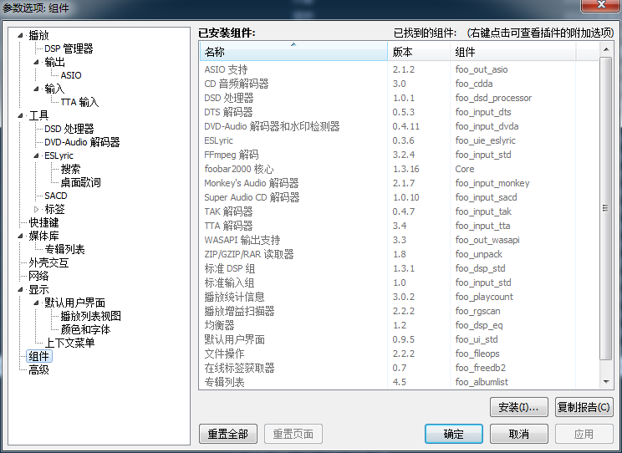Click the 安装(I)... button
622x453 pixels.
click(518, 407)
